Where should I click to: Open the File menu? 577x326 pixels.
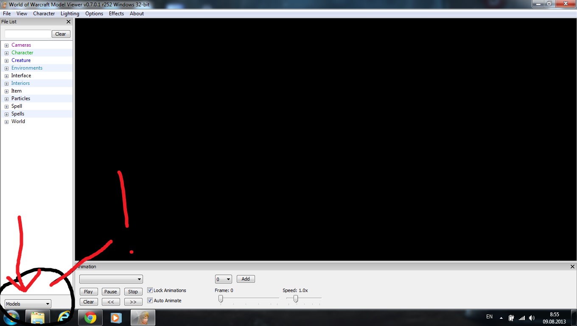(7, 14)
